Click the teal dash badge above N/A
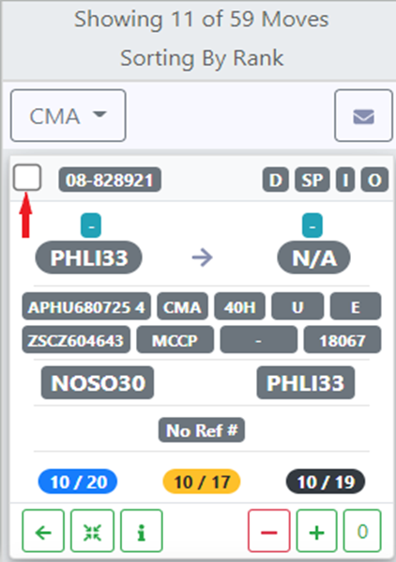This screenshot has height=562, width=396. coord(312,226)
